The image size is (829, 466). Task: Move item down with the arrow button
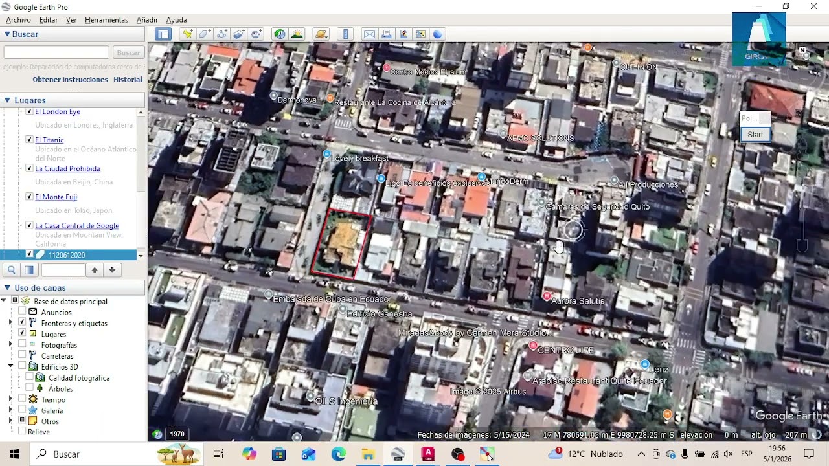[112, 270]
